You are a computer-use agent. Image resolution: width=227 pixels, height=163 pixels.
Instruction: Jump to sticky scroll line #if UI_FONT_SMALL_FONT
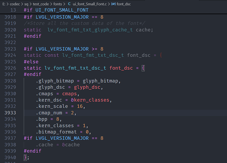pyautogui.click(x=56, y=10)
